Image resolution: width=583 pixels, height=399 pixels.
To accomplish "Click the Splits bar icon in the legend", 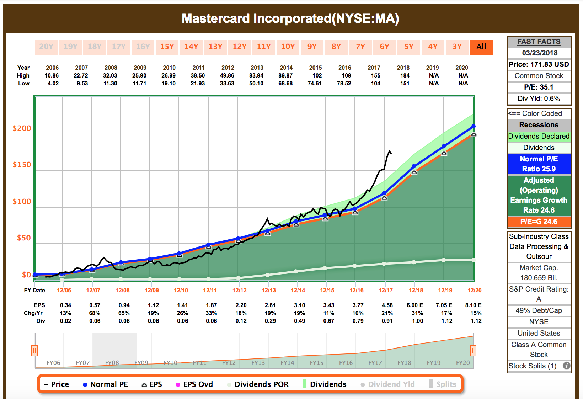I will (430, 384).
